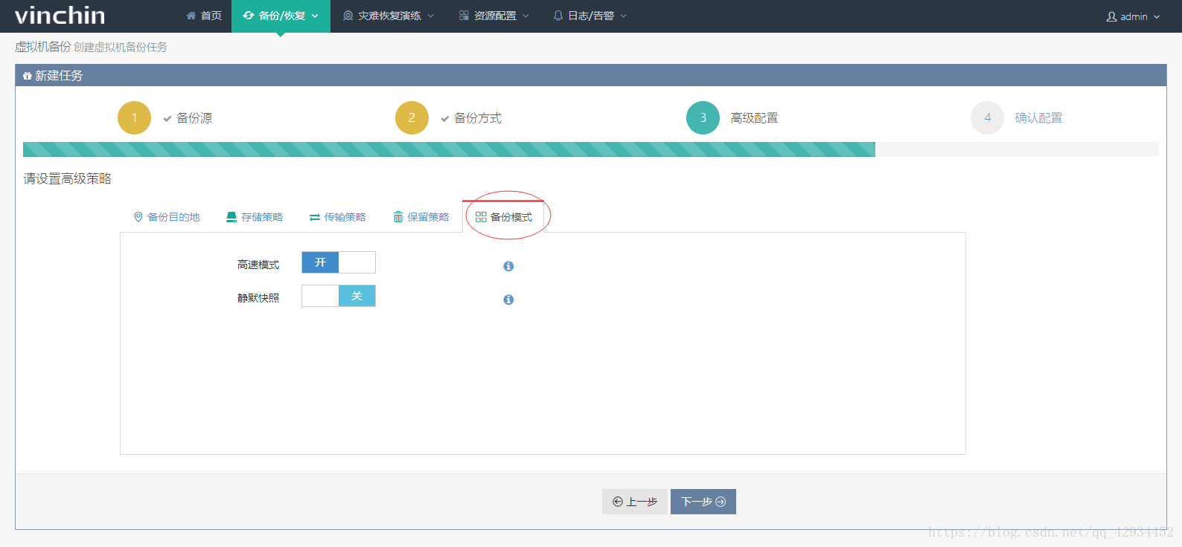
Task: Open the 日志/告警 dropdown
Action: tap(590, 16)
